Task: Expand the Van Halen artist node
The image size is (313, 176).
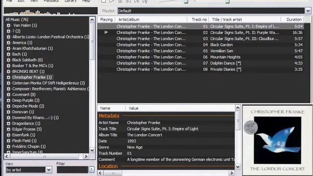Action: [8, 25]
